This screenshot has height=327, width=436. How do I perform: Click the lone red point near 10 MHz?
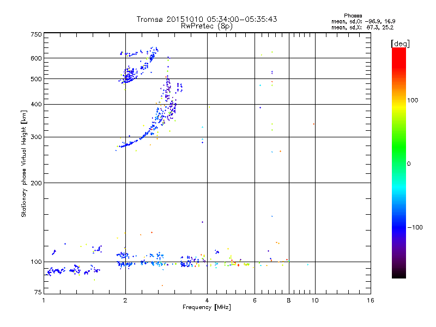point(314,124)
